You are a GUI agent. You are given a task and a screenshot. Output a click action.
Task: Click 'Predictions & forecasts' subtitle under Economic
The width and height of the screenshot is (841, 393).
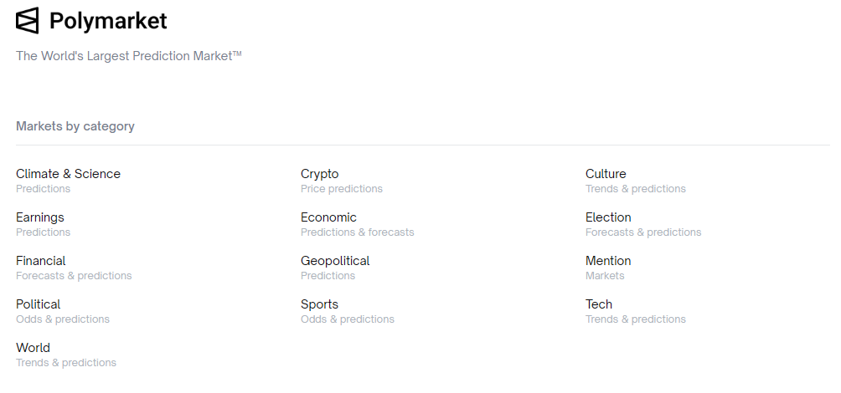tap(358, 232)
